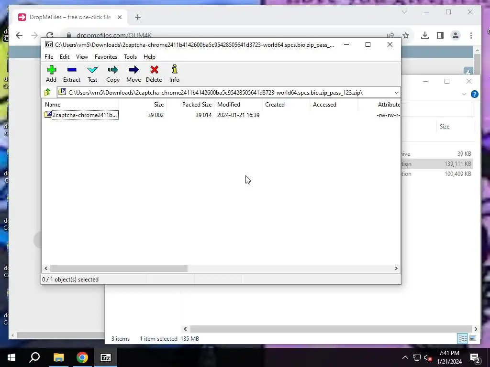Click the 7-Zip horizontal scrollbar thumb
The image size is (490, 367).
pos(119,269)
